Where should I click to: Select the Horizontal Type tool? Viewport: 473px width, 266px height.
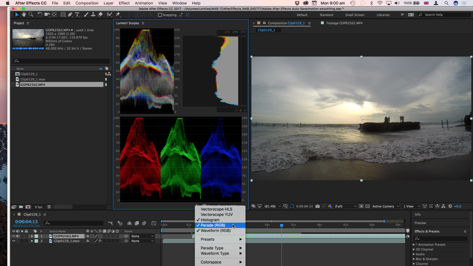coord(77,15)
